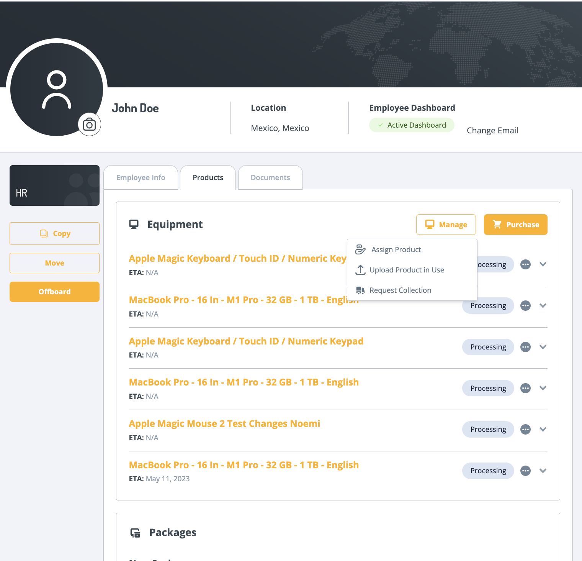Switch to the Employee Info tab
582x561 pixels.
coord(141,178)
